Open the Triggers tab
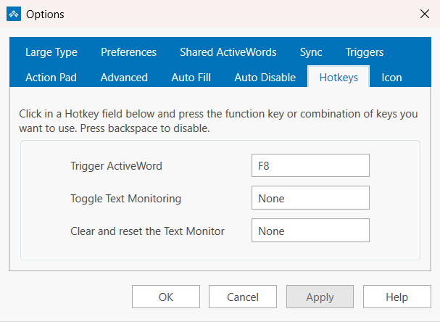The width and height of the screenshot is (440, 322). click(364, 52)
